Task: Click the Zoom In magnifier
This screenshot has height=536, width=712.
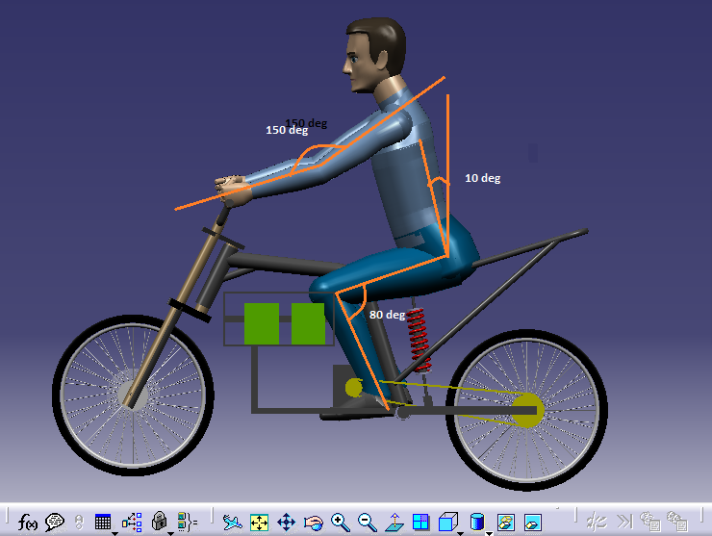Action: click(x=340, y=523)
